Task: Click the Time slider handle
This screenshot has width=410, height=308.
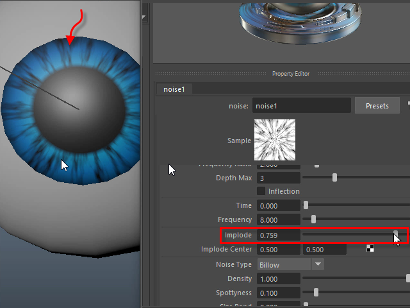Action: tap(306, 205)
